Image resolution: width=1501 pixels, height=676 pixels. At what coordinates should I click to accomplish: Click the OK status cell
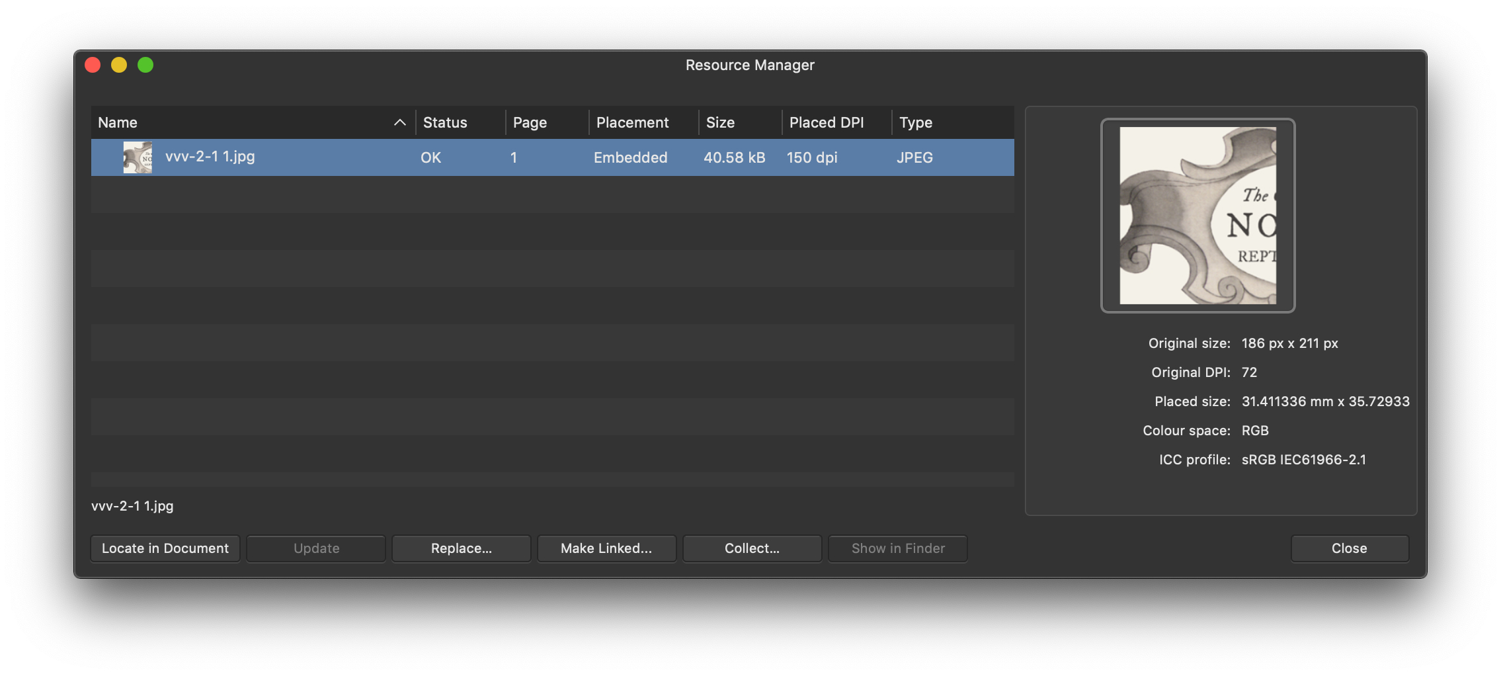430,157
